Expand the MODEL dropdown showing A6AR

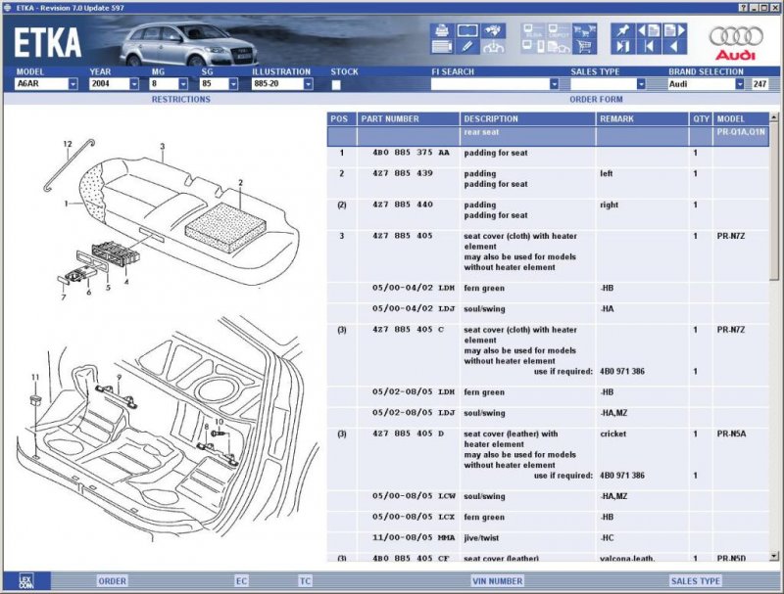pyautogui.click(x=73, y=84)
